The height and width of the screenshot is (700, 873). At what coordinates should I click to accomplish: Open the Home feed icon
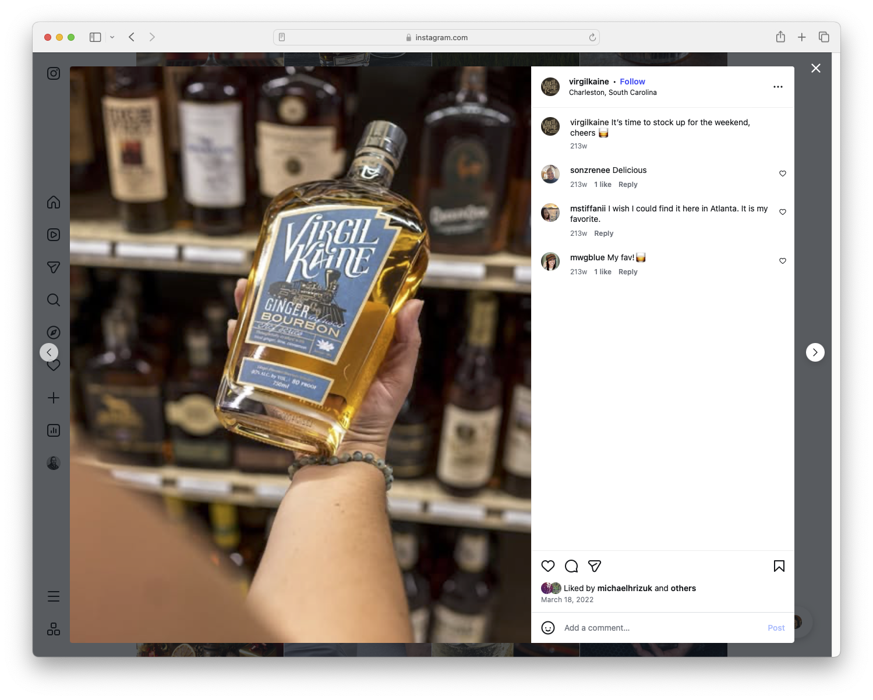click(53, 202)
